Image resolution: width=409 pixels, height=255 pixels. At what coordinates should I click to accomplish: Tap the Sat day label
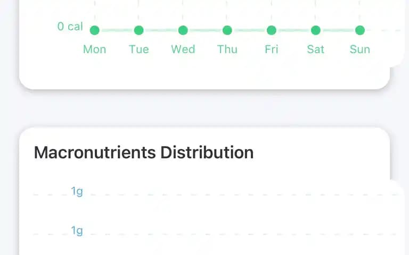(x=316, y=49)
